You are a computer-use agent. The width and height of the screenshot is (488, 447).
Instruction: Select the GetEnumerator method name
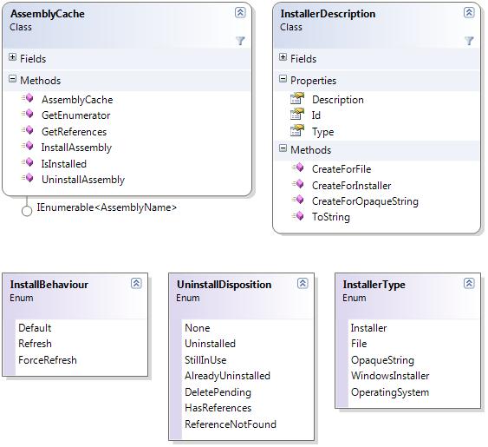76,115
